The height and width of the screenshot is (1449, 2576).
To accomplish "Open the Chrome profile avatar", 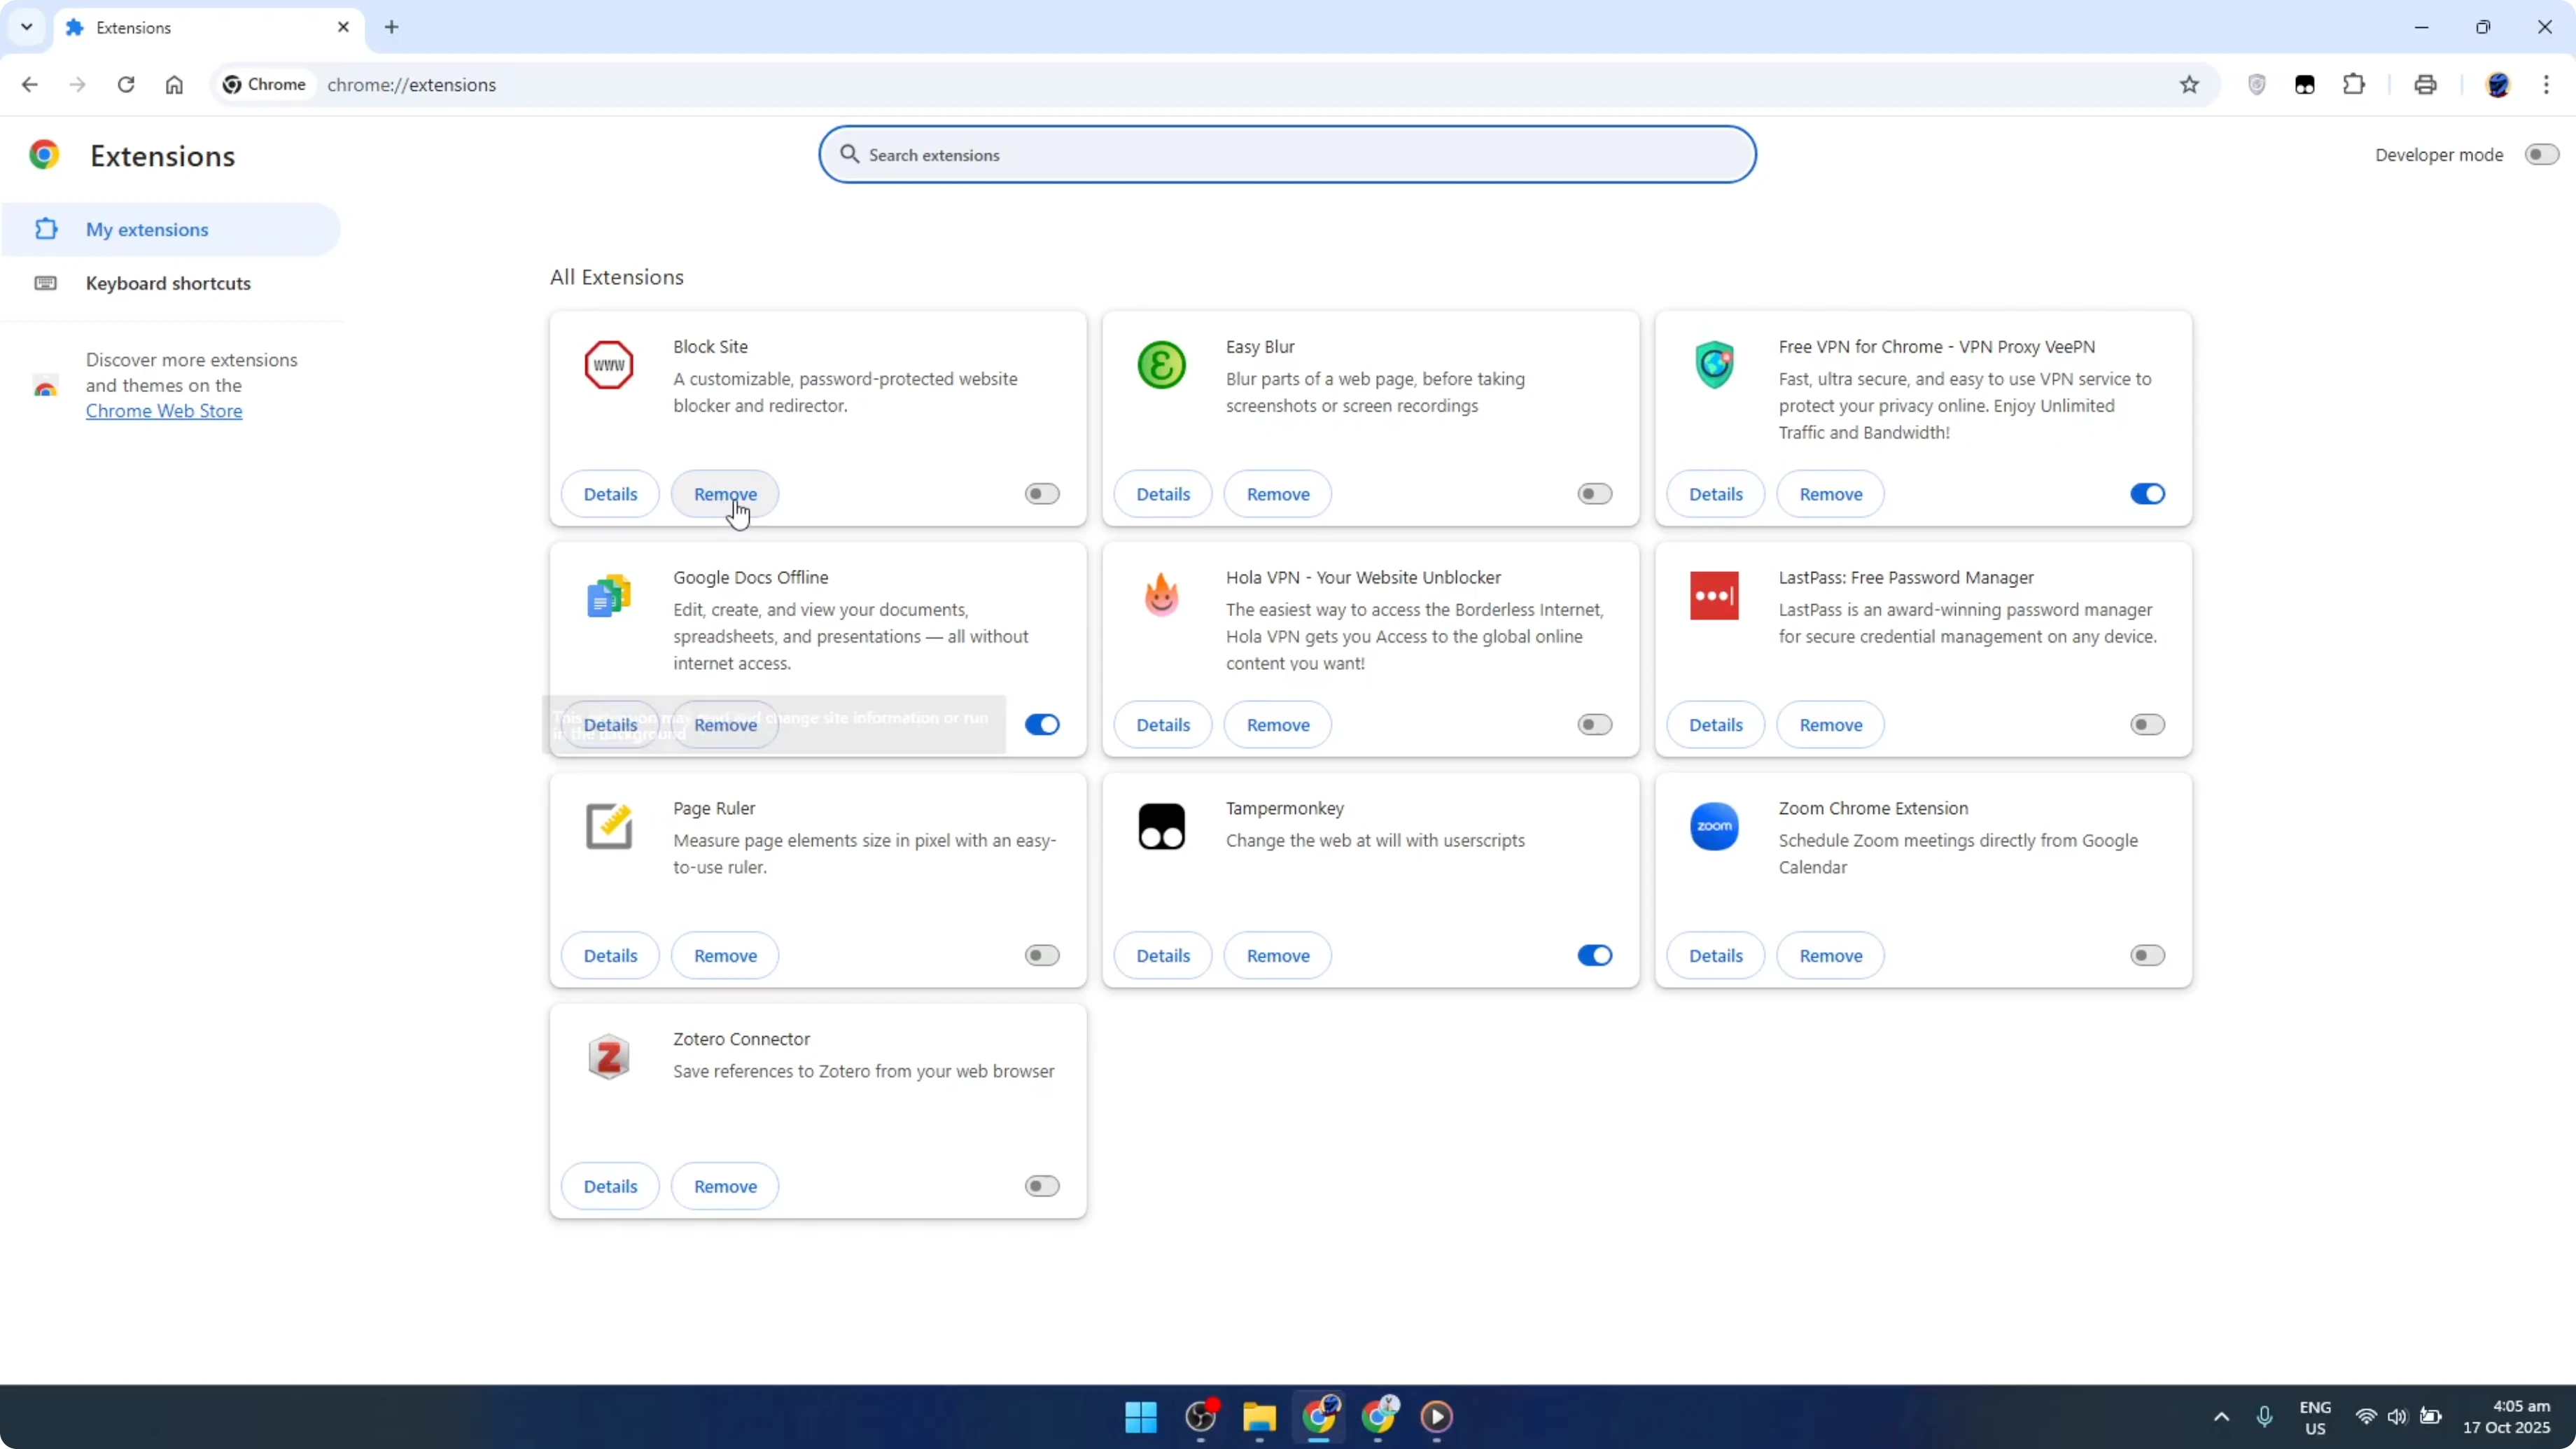I will 2498,85.
